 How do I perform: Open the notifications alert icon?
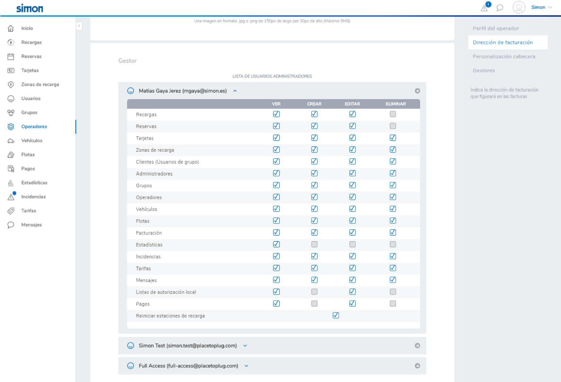point(485,8)
